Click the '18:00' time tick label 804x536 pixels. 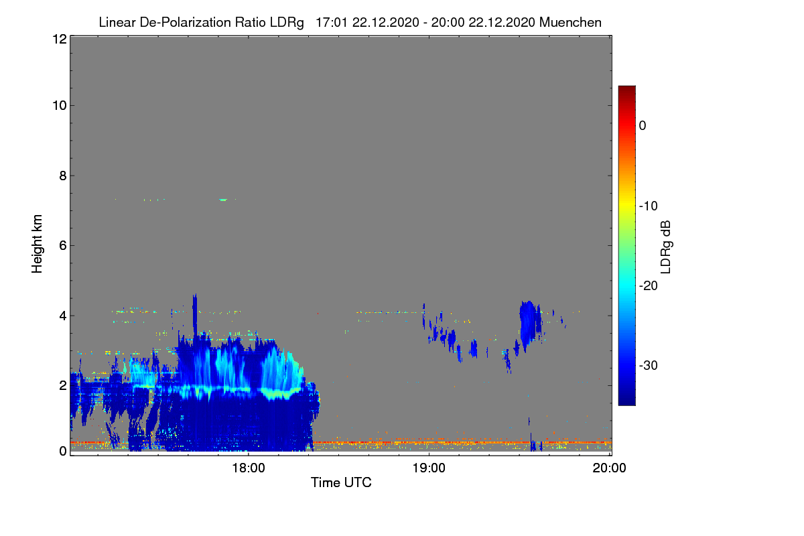(248, 468)
